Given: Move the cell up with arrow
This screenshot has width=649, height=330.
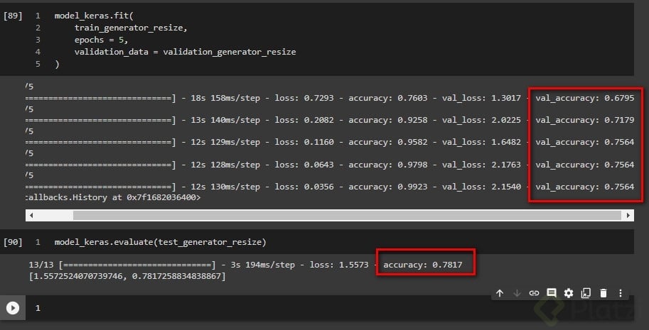Looking at the screenshot, I should tap(500, 293).
